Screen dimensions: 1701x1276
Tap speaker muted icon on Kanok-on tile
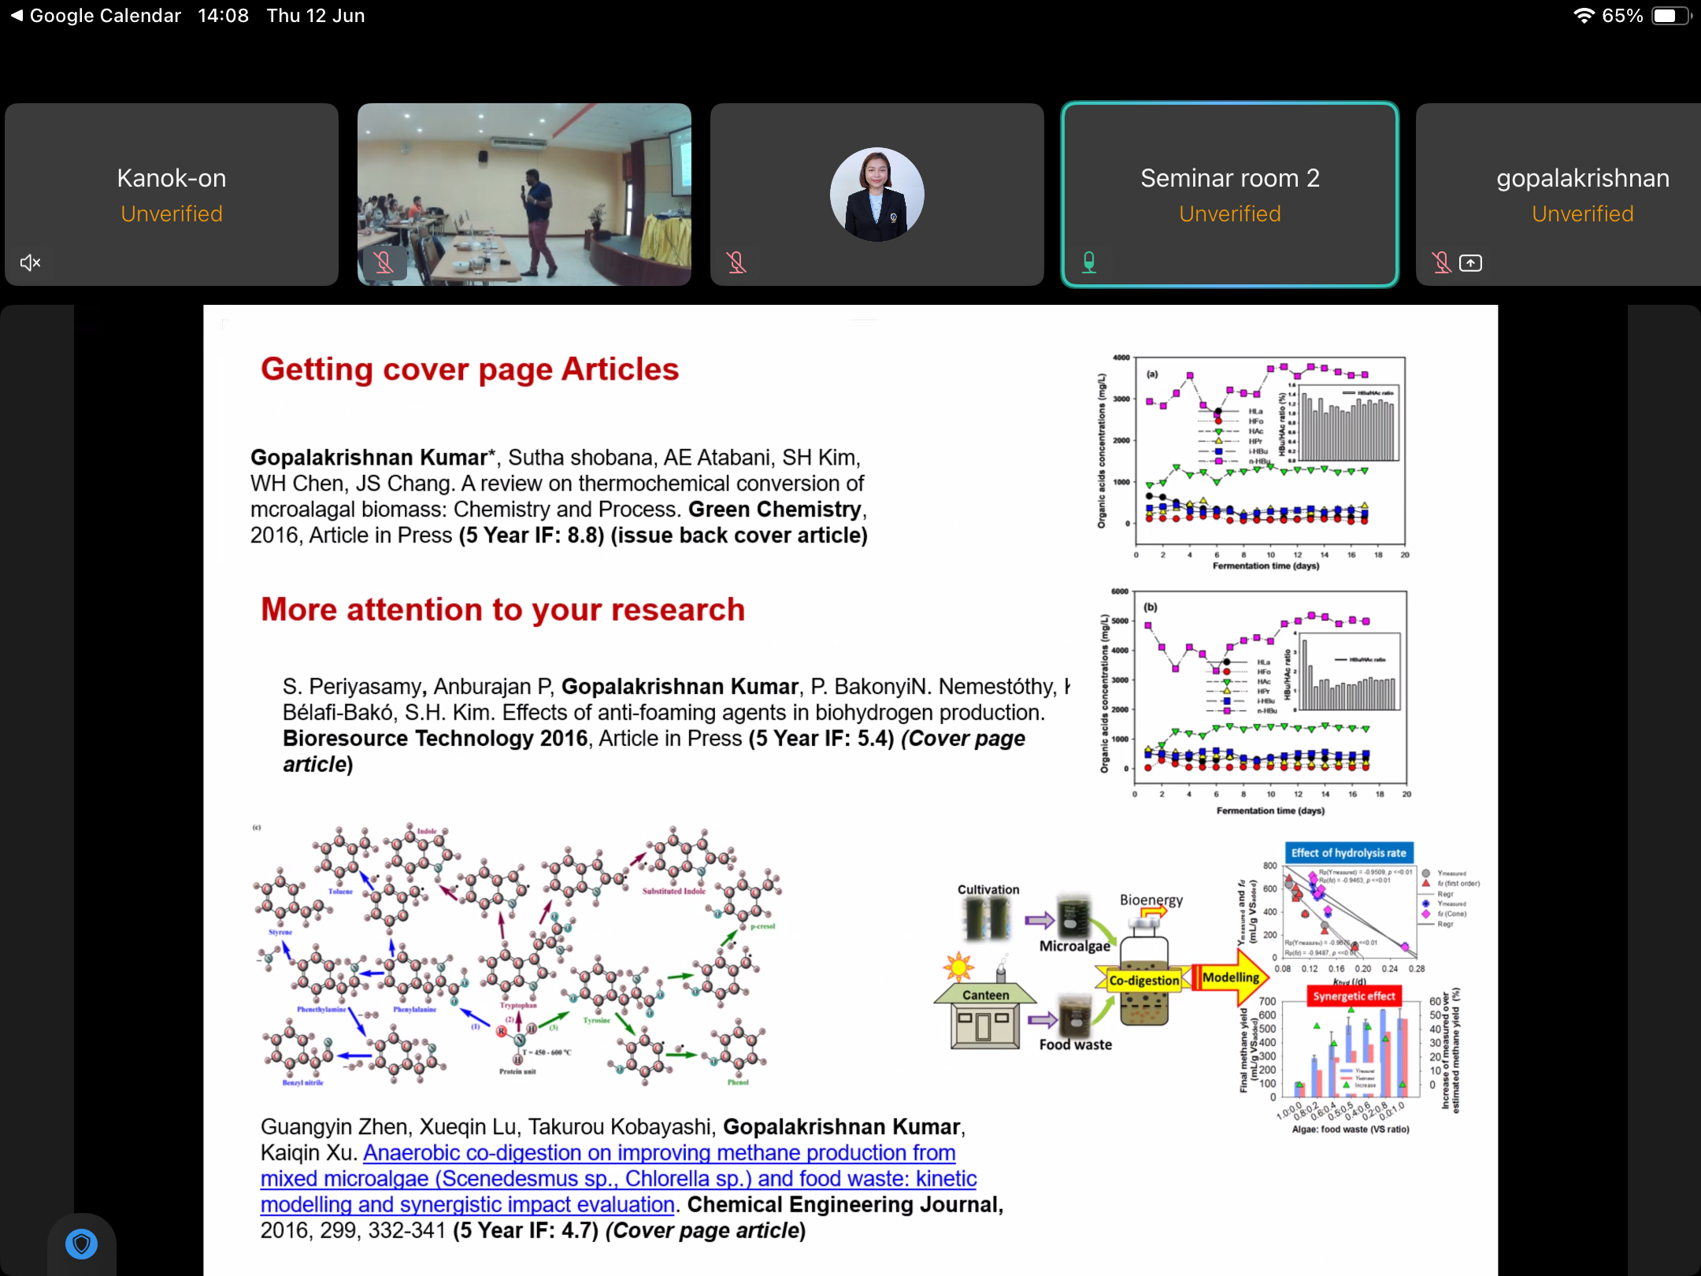[30, 263]
